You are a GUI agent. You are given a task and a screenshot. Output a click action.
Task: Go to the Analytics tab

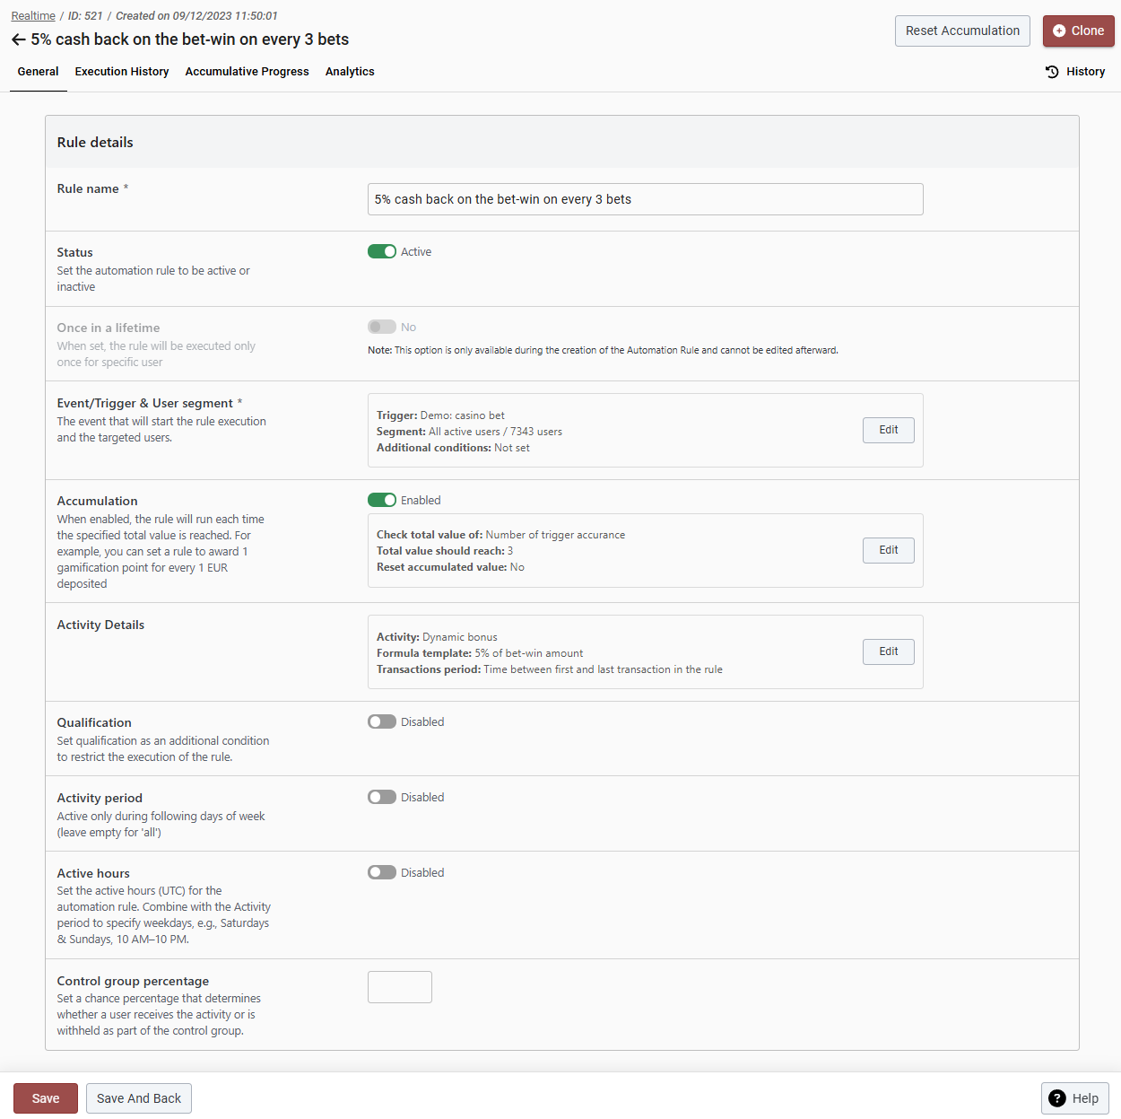click(x=350, y=72)
